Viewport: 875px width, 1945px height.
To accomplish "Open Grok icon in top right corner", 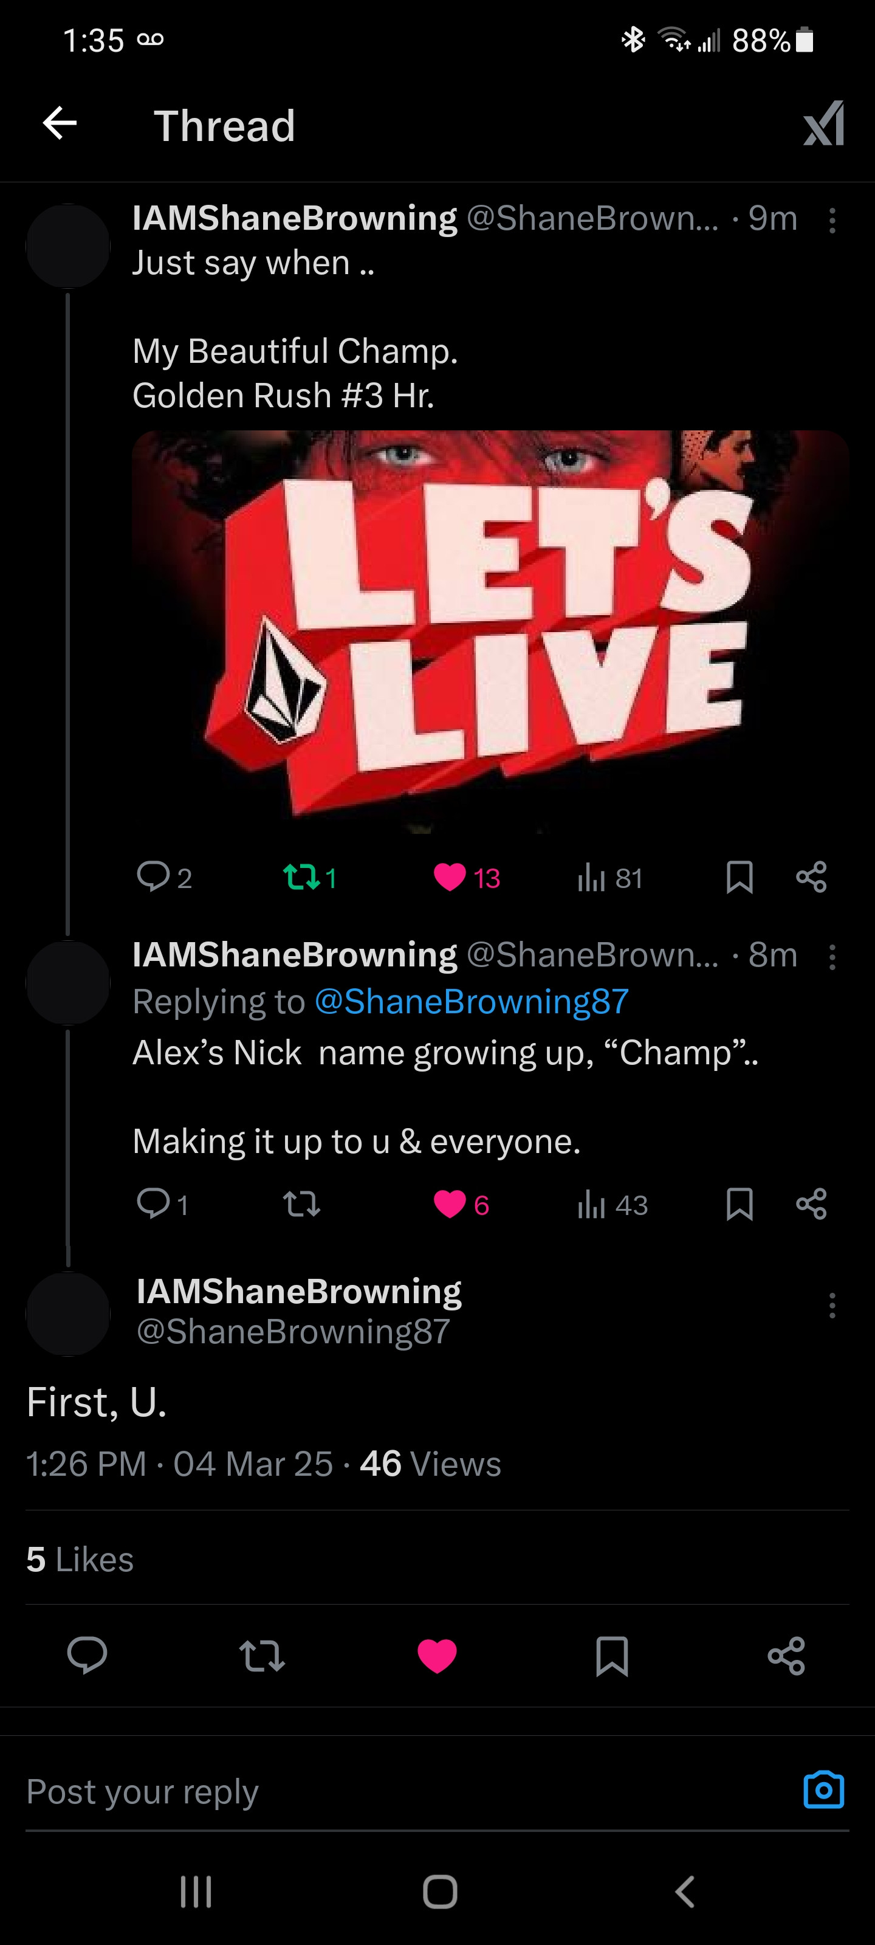I will coord(824,124).
